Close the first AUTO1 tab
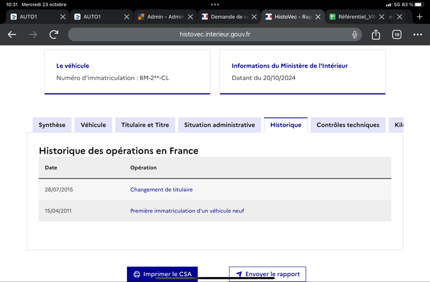The image size is (430, 282). point(63,17)
